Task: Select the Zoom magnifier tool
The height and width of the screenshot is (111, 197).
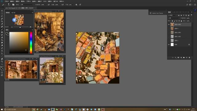Action: coord(2,61)
